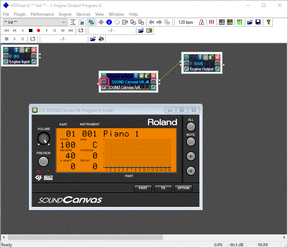Click the LEVEL value 100 on the display
Viewport: 288px width, 248px height.
tap(68, 145)
